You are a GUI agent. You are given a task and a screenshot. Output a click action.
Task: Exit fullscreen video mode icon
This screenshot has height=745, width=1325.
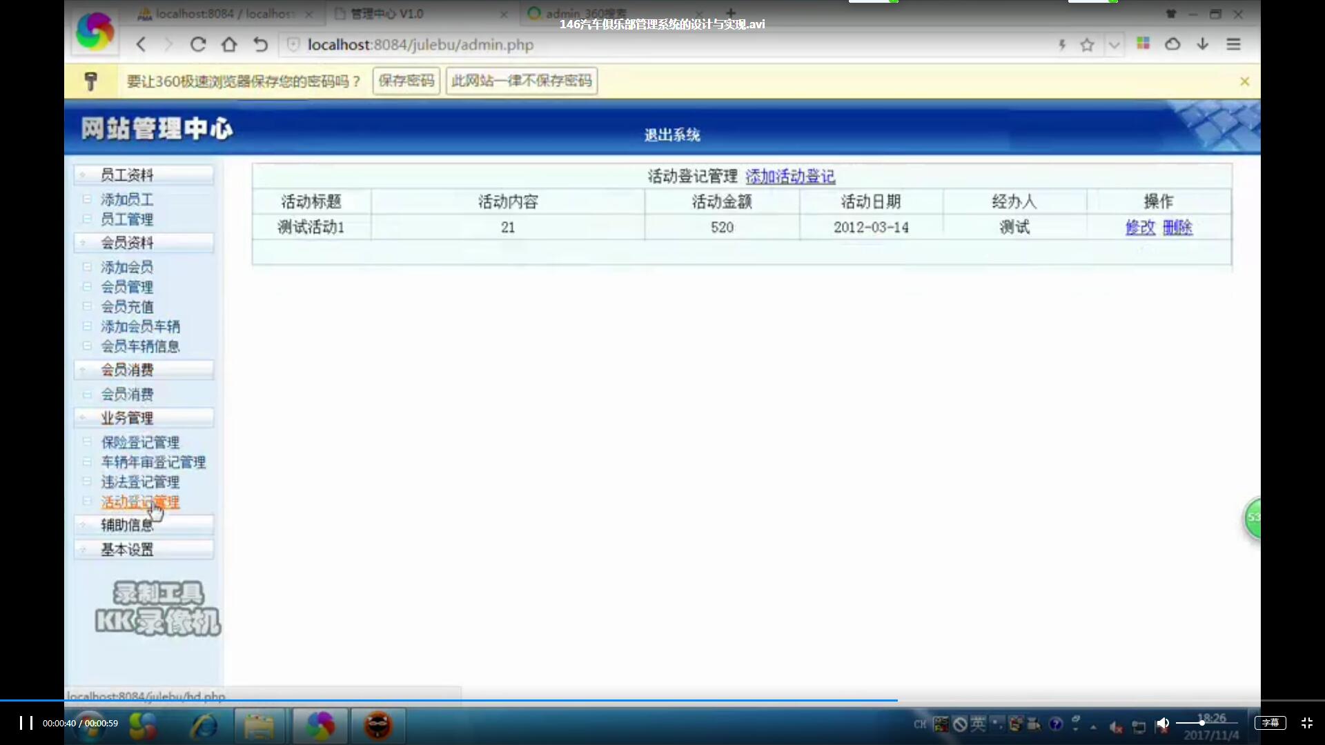1307,723
